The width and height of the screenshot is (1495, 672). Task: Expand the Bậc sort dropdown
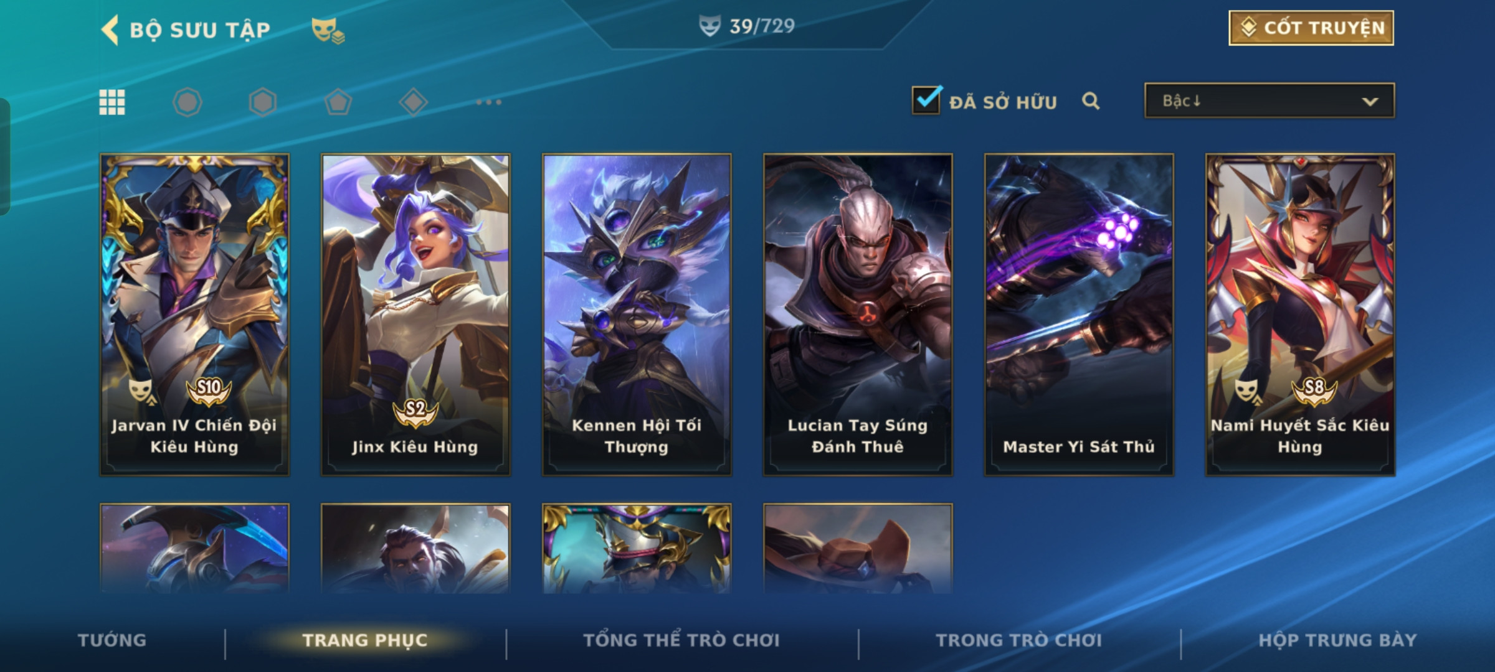(x=1270, y=101)
